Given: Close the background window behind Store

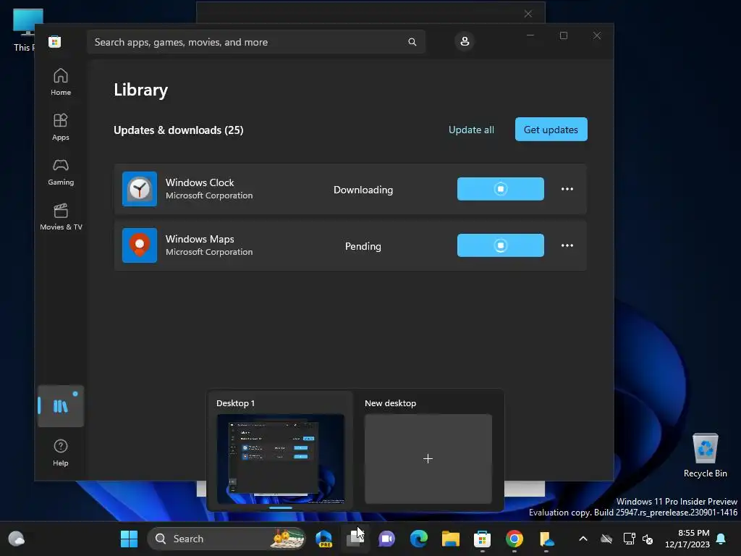Looking at the screenshot, I should [528, 14].
